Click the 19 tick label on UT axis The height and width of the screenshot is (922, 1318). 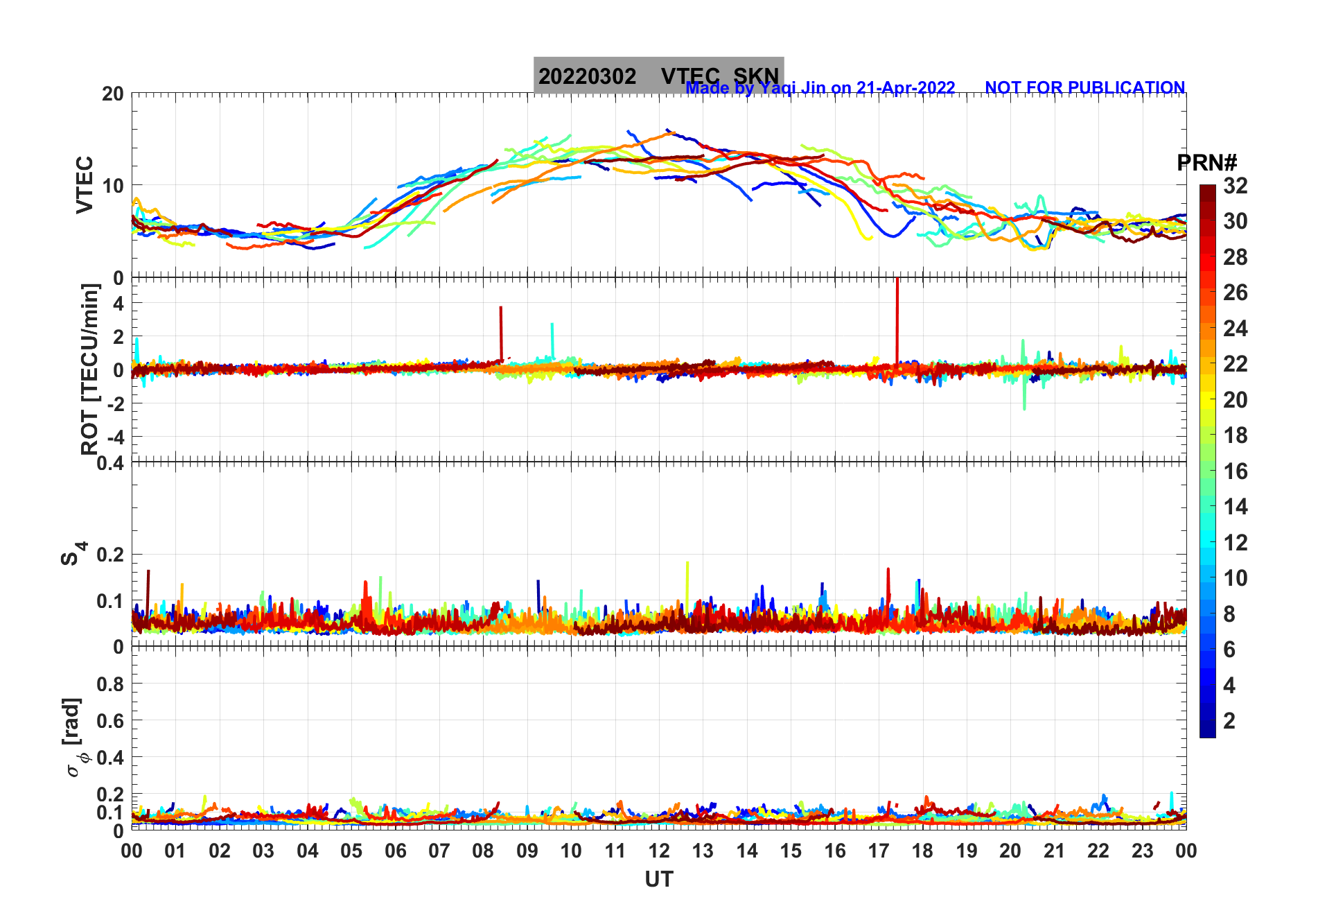(x=967, y=851)
